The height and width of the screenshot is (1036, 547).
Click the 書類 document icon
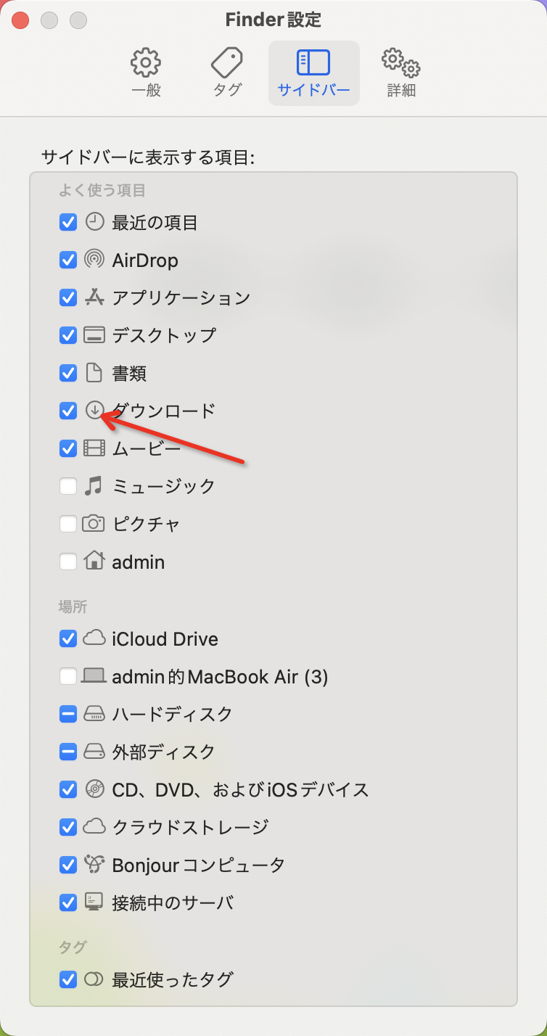pyautogui.click(x=94, y=373)
